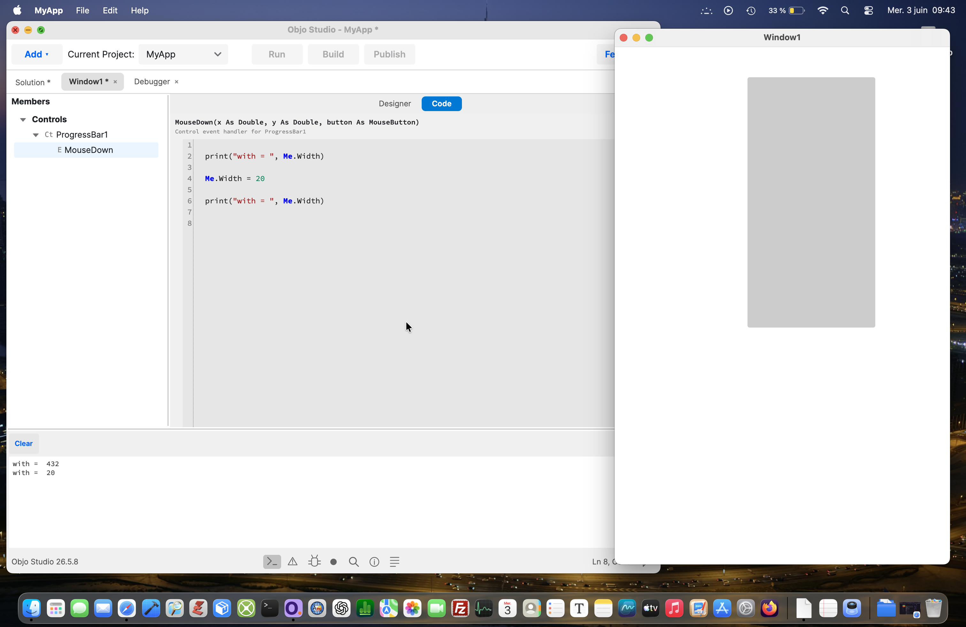This screenshot has width=966, height=627.
Task: Click console output line 'with = 20'
Action: click(34, 473)
